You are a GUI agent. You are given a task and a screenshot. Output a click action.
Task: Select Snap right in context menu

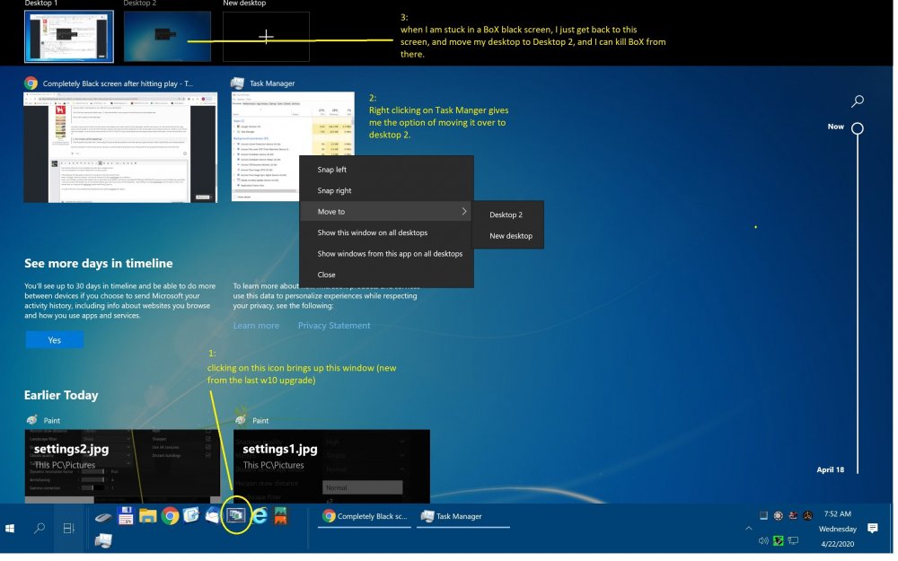[388, 192]
